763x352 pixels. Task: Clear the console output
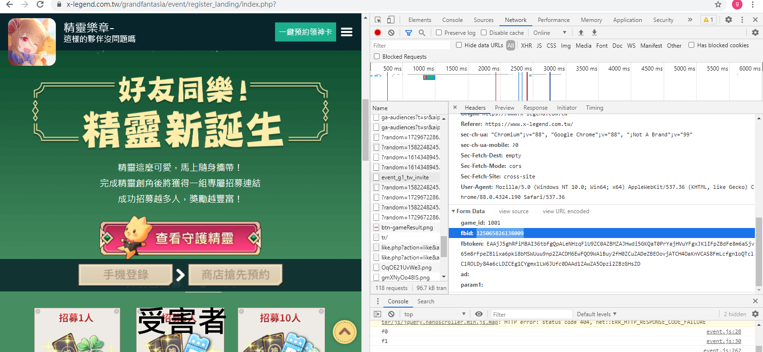pyautogui.click(x=391, y=314)
